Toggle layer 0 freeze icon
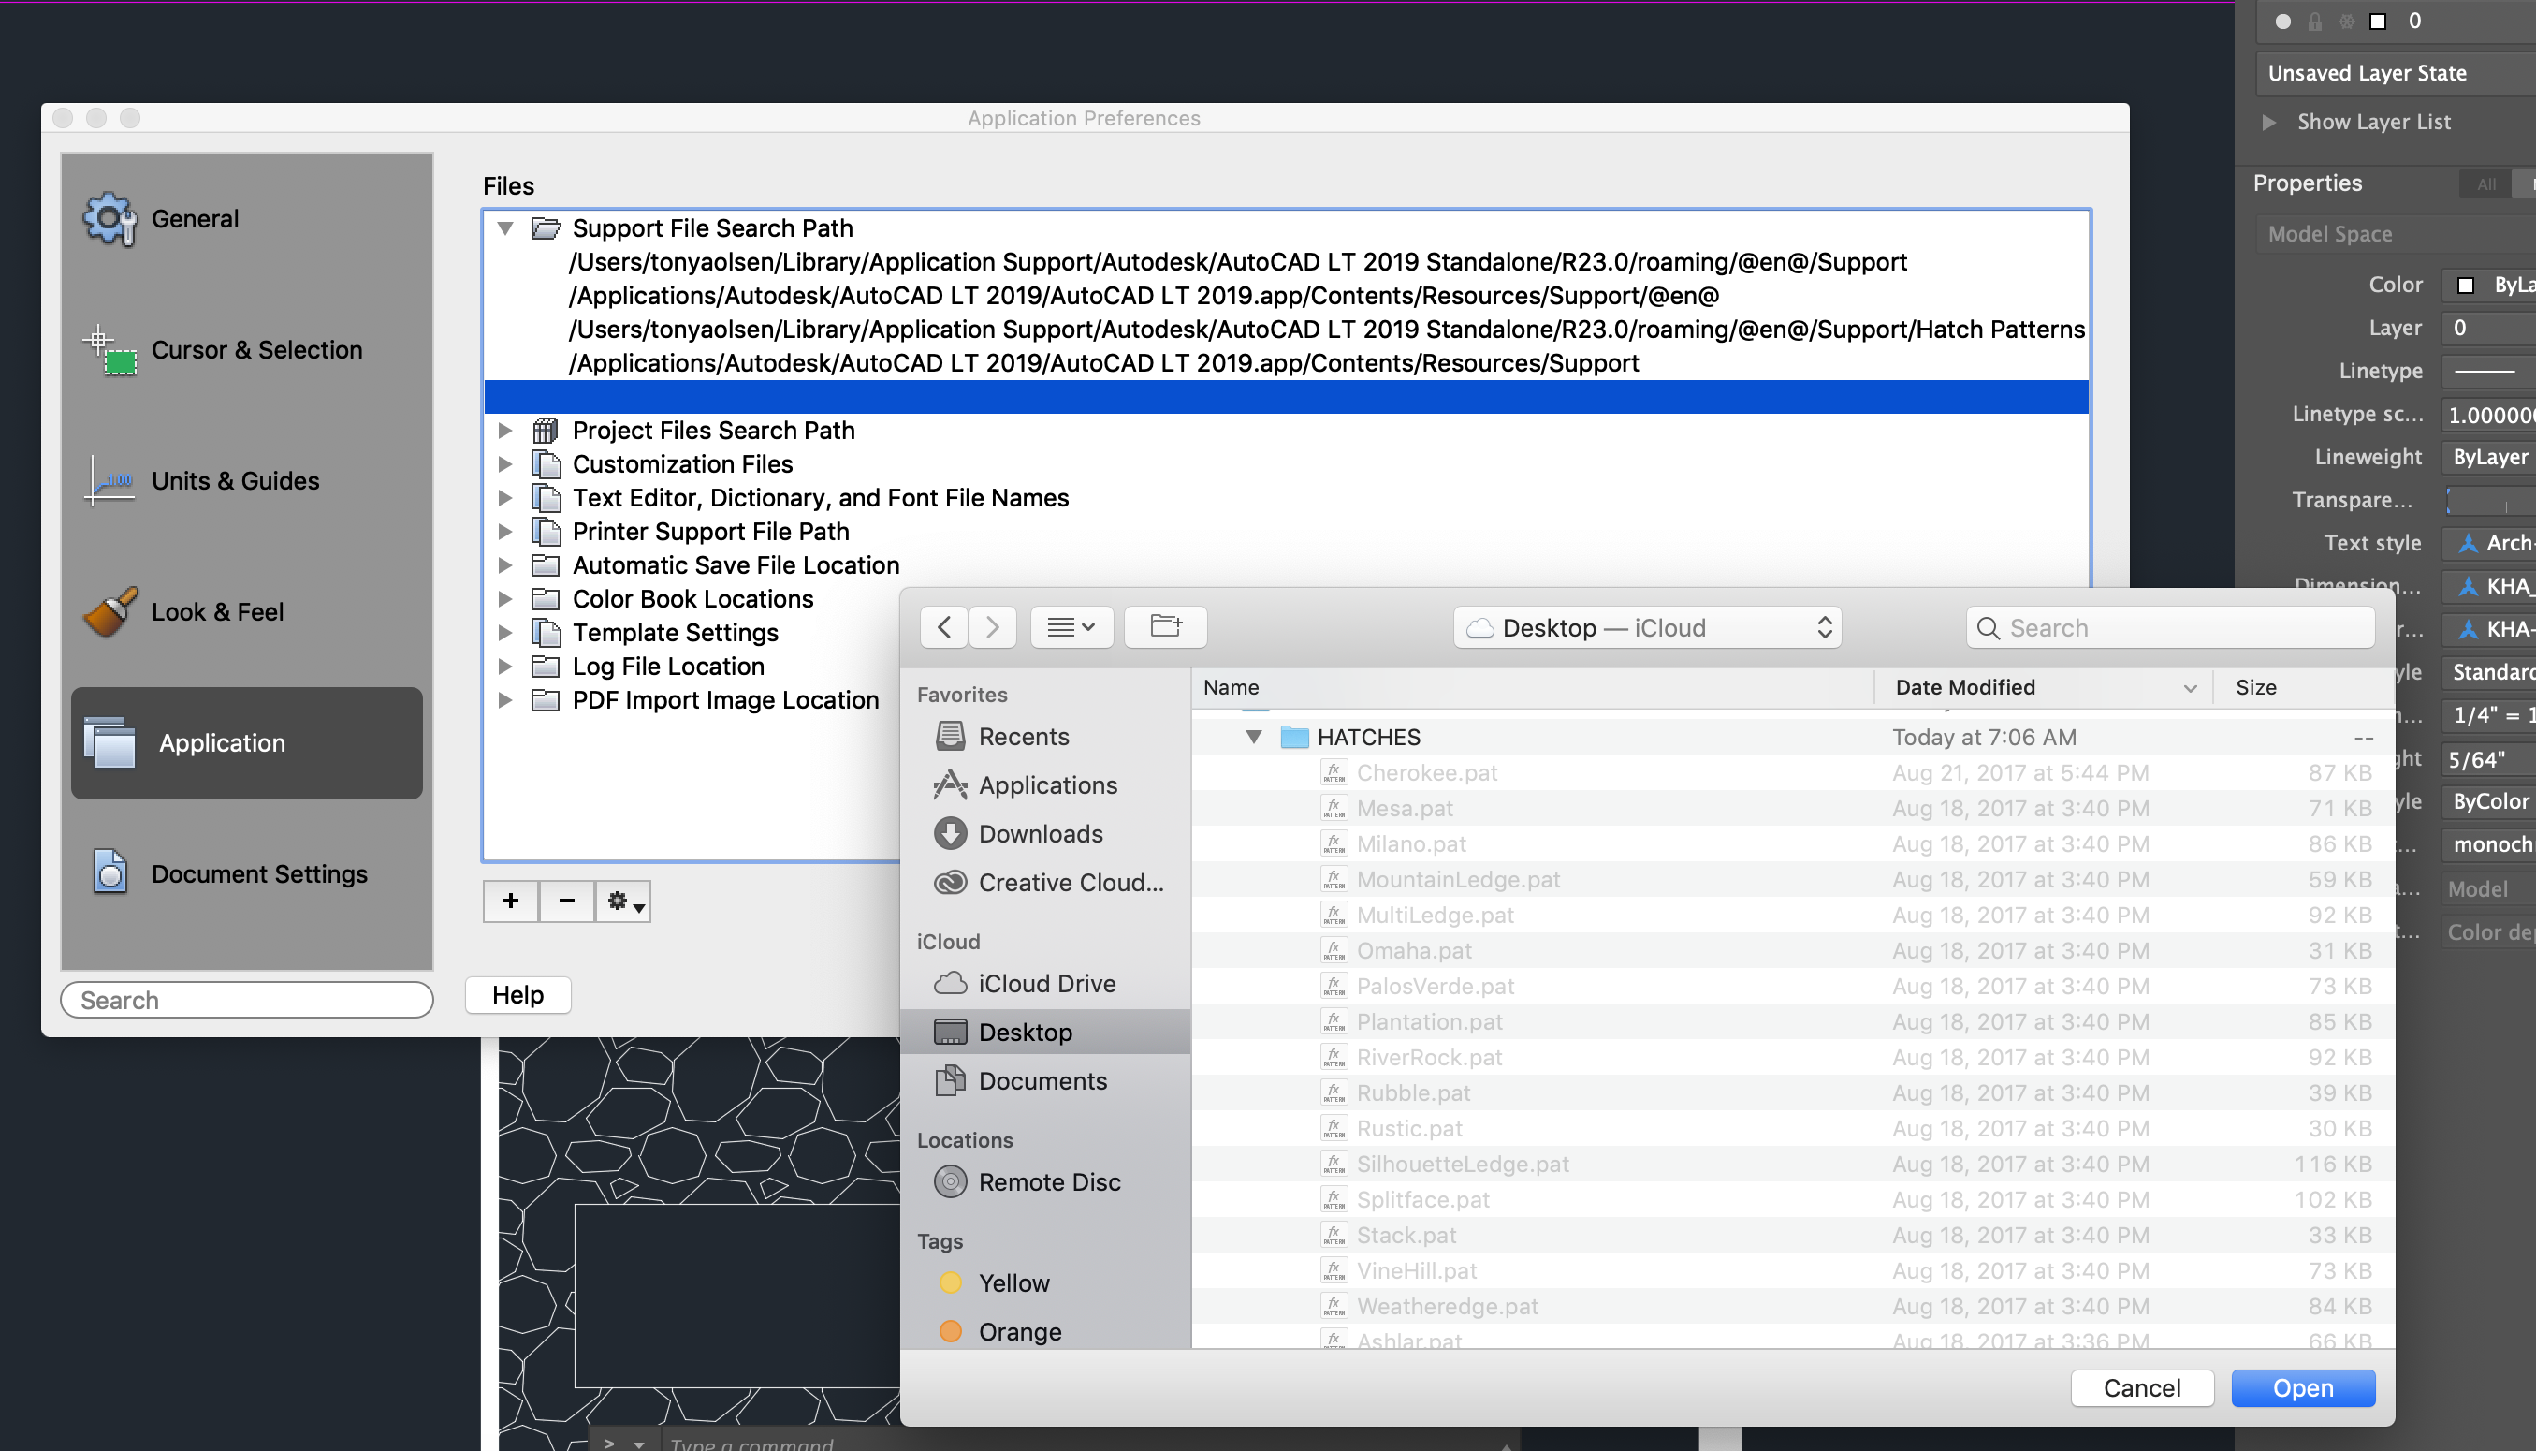This screenshot has height=1451, width=2536. coord(2347,21)
